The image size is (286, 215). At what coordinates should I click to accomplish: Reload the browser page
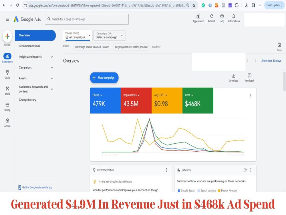tap(17, 5)
